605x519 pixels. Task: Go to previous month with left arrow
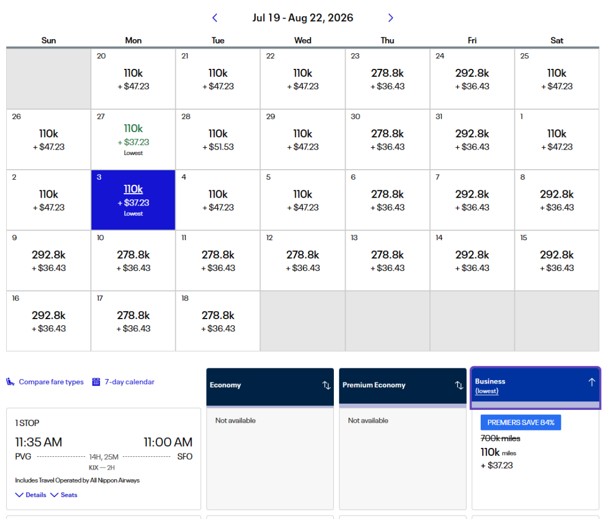click(x=215, y=18)
